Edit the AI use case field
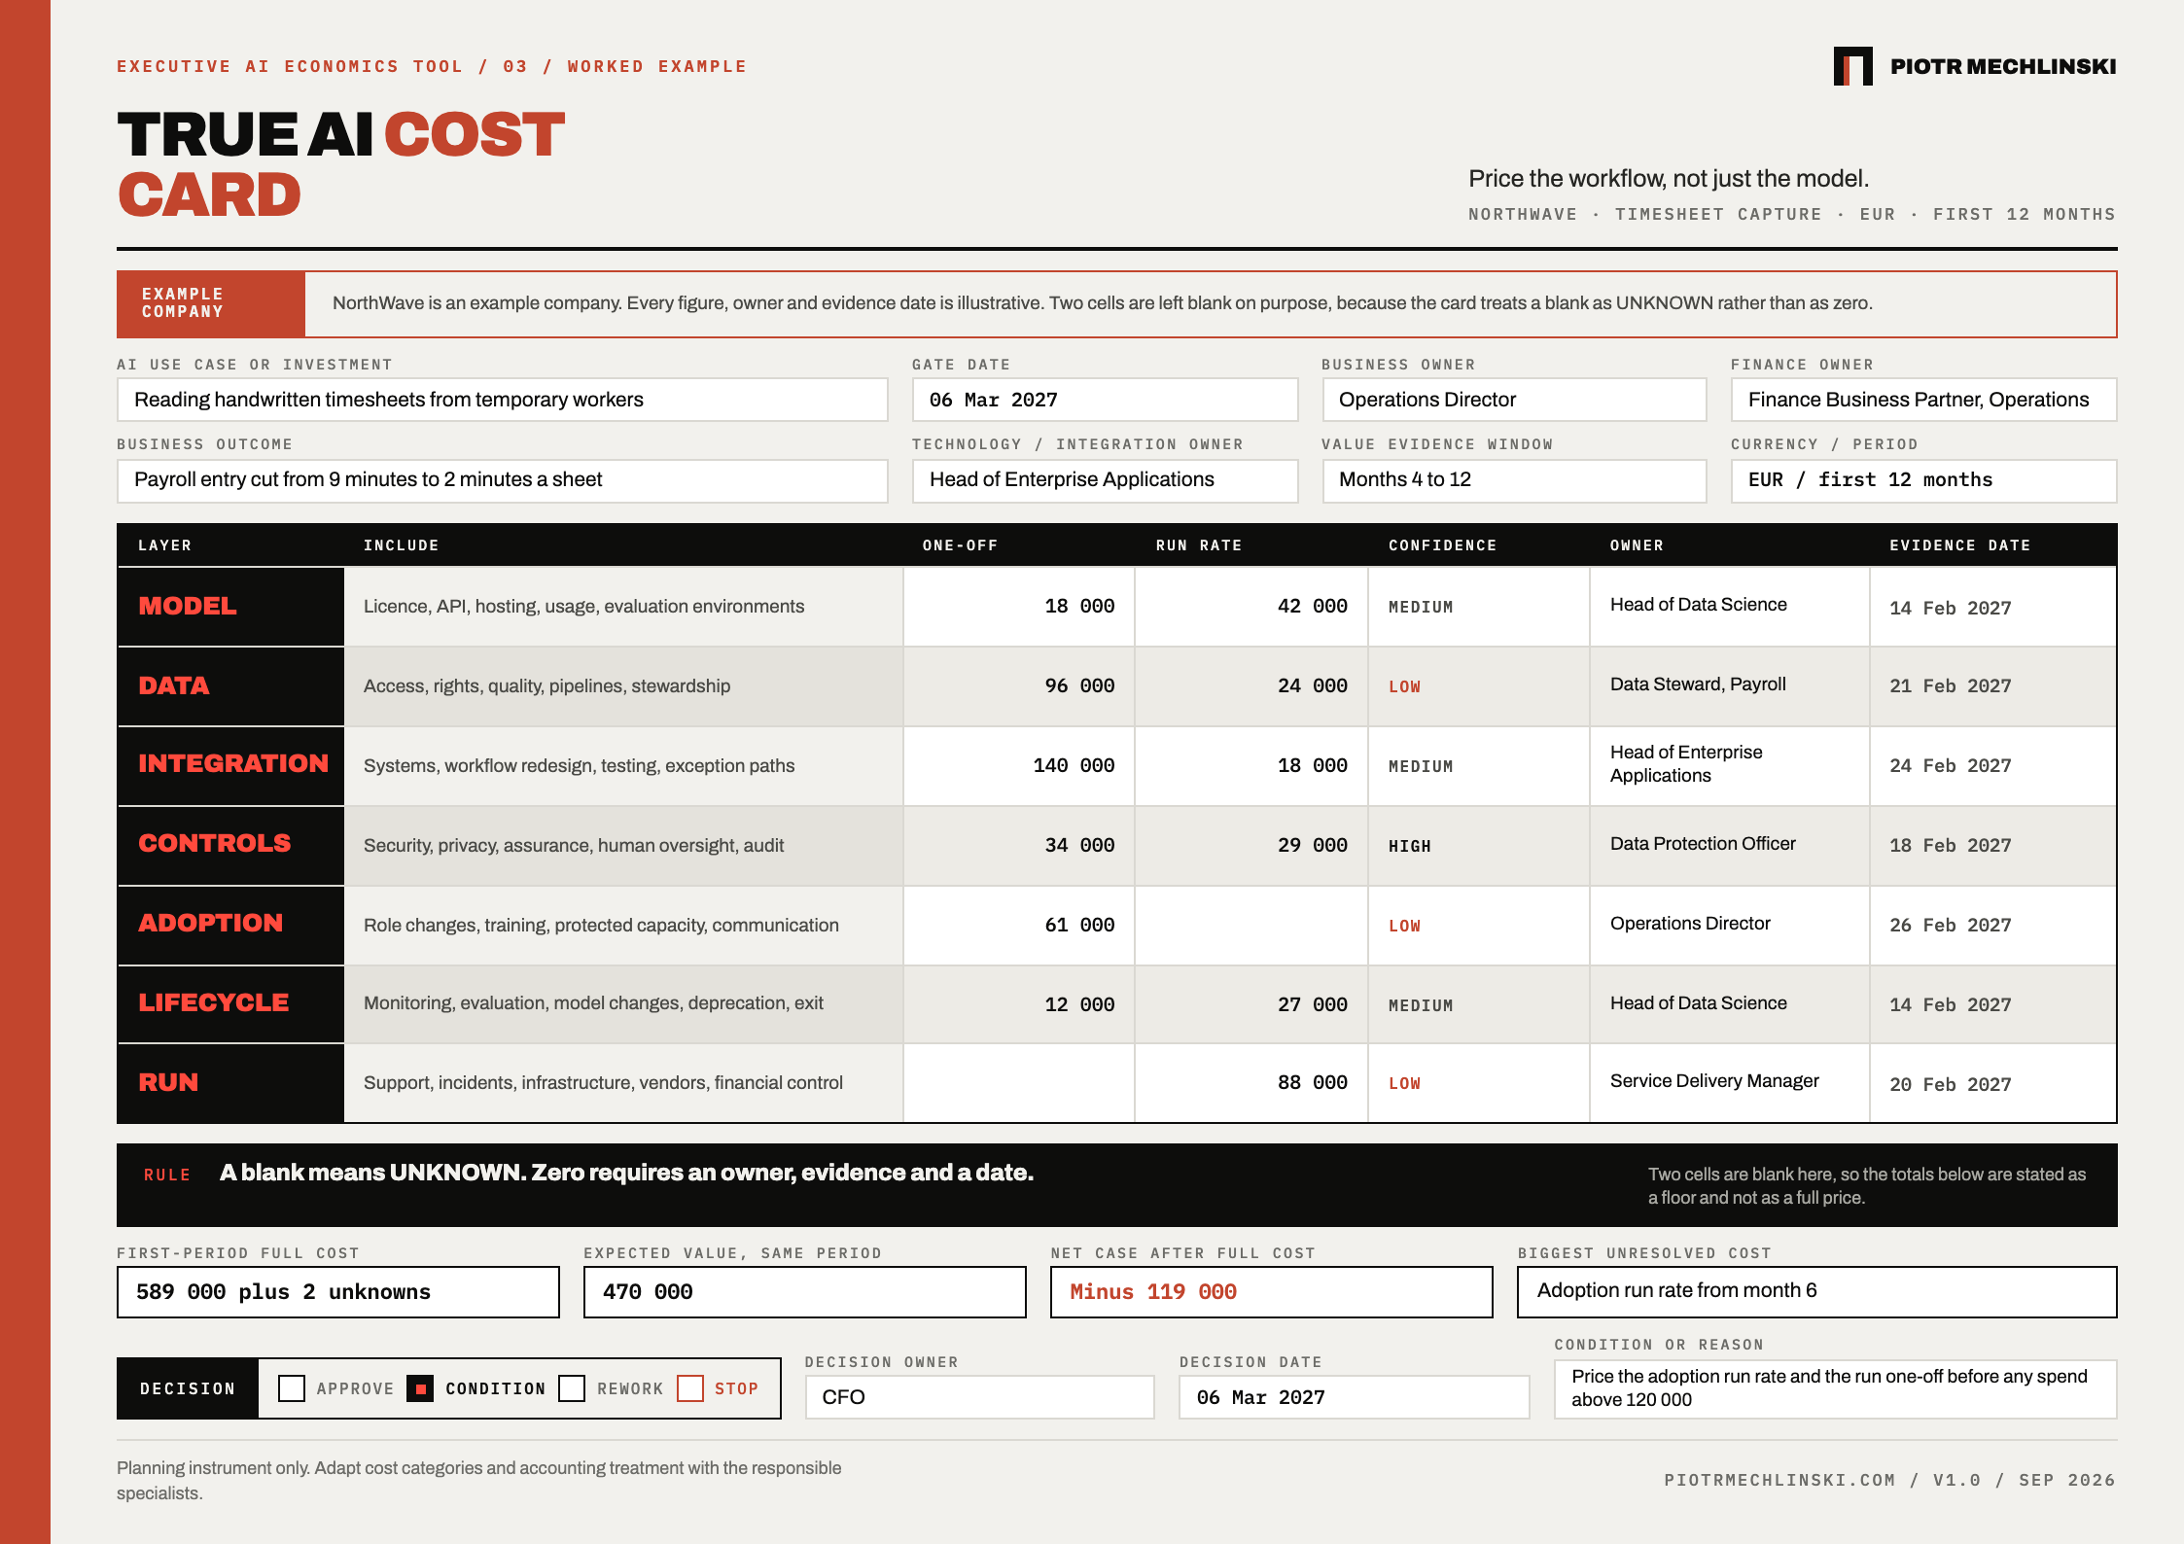The width and height of the screenshot is (2184, 1544). click(502, 400)
